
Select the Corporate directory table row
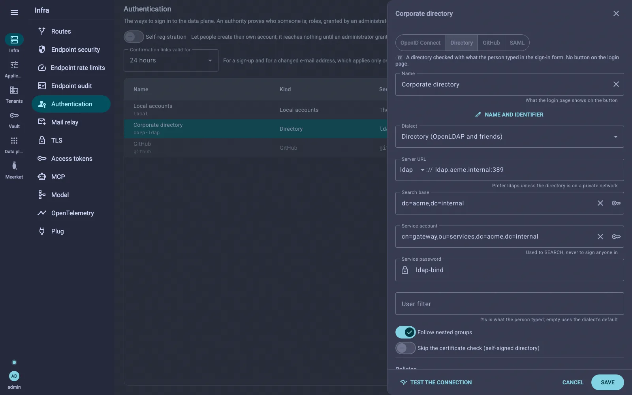coord(256,129)
